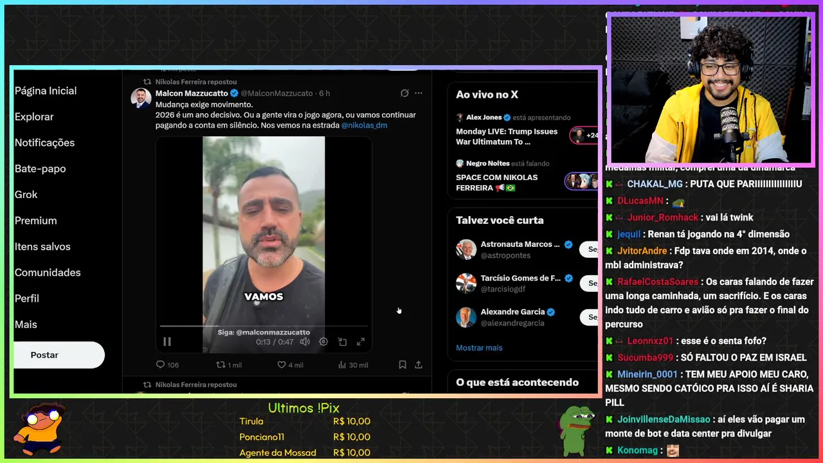Follow Tarcísio Gomes de F...
The width and height of the screenshot is (823, 463).
[x=588, y=283]
